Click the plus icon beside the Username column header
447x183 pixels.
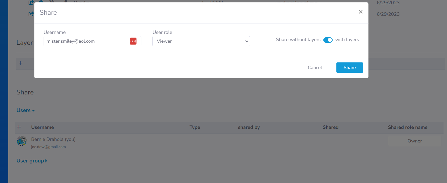click(x=19, y=127)
